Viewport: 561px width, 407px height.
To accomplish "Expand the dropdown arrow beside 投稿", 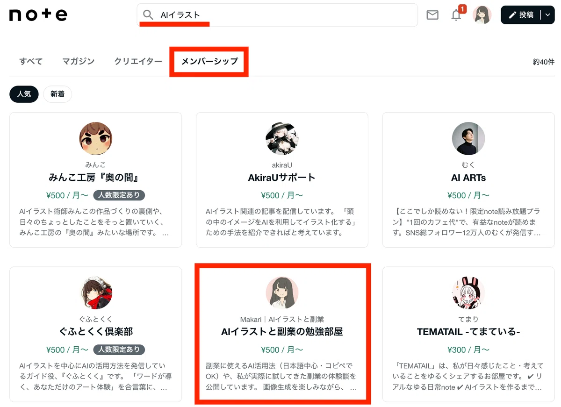I will 548,15.
